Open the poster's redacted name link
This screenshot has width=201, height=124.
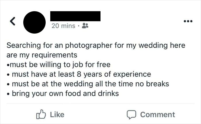75,16
